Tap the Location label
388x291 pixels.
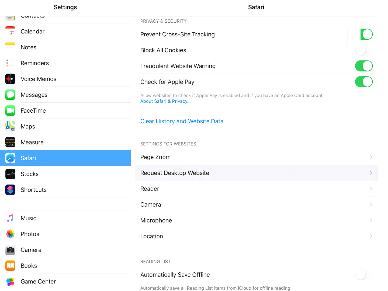[x=152, y=236]
